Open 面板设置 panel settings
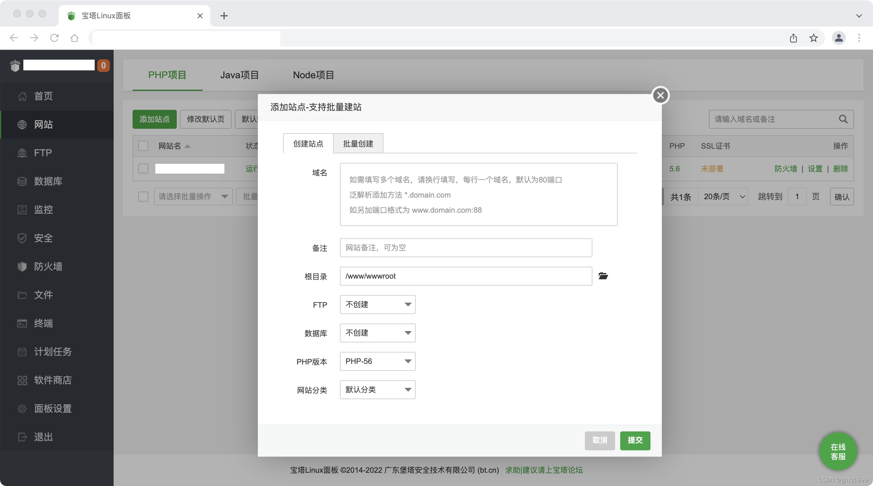The image size is (873, 486). click(x=52, y=408)
